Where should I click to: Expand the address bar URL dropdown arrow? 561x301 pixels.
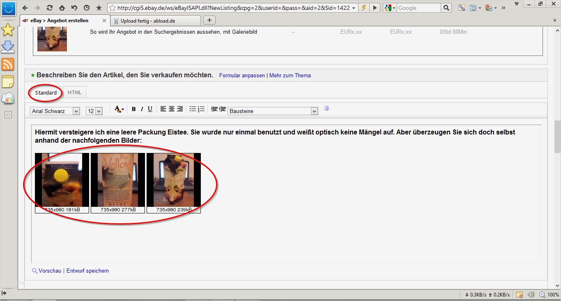(x=354, y=8)
